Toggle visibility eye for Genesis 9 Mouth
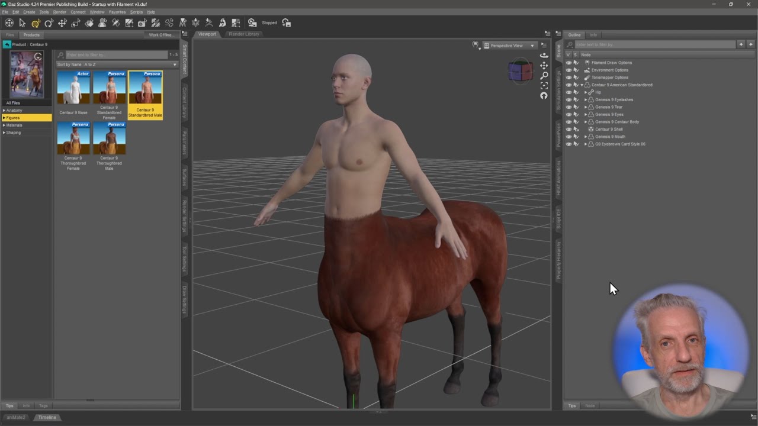Screen dimensions: 758x426 tap(568, 137)
